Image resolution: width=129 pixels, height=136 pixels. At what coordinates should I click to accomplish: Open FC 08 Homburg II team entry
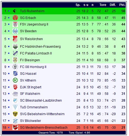[33, 67]
